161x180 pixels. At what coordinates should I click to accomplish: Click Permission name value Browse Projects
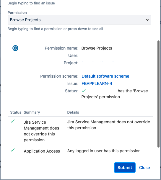tap(97, 48)
